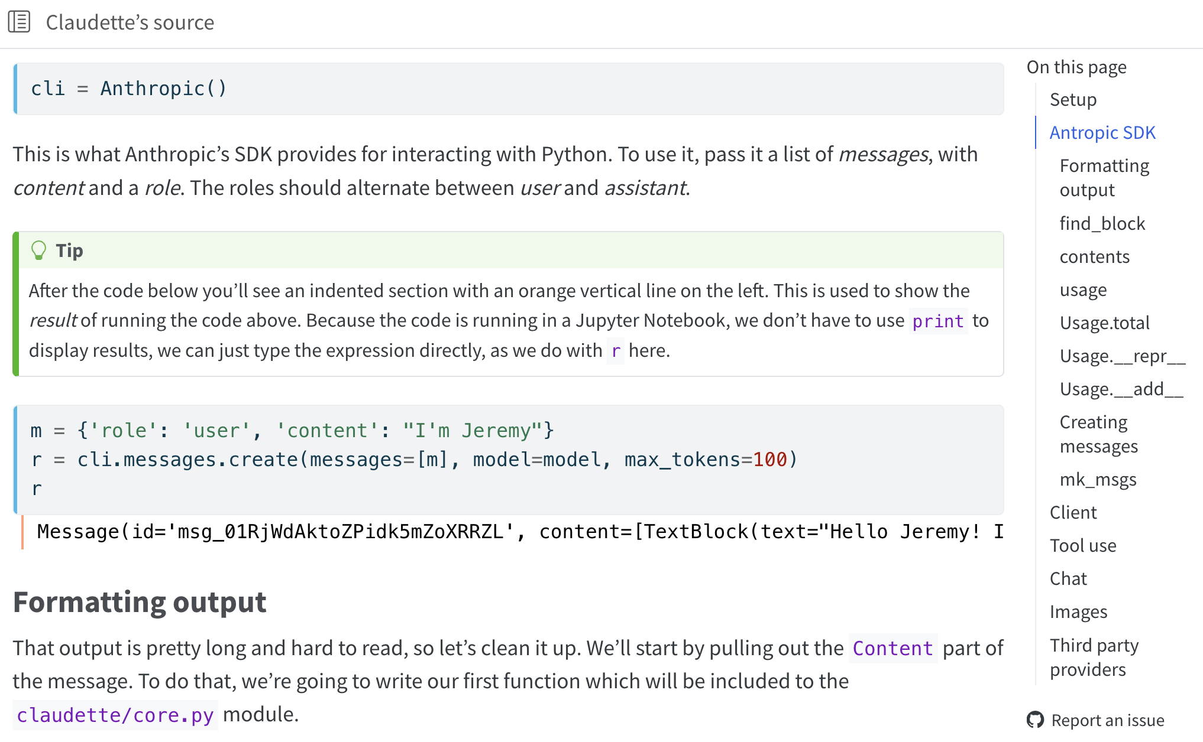Click the On this page heading
Image resolution: width=1203 pixels, height=742 pixels.
[1076, 67]
